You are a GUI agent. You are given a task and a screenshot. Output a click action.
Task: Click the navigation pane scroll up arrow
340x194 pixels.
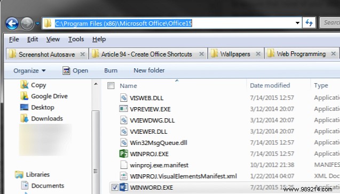pyautogui.click(x=96, y=84)
